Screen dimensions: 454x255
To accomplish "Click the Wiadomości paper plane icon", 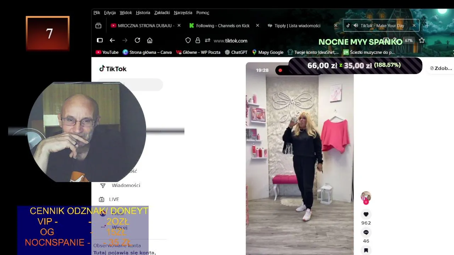I will (103, 186).
